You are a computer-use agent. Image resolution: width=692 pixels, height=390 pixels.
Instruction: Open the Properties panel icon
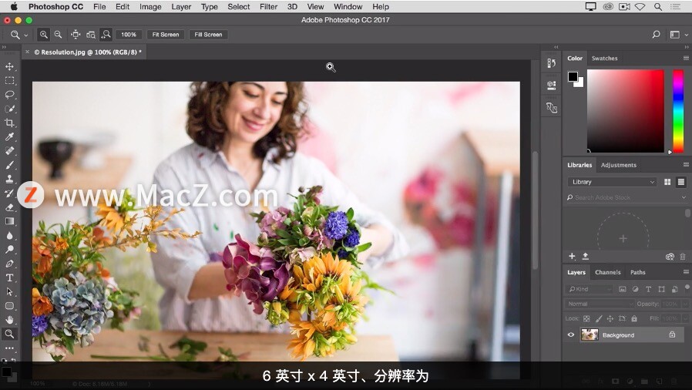click(x=551, y=85)
